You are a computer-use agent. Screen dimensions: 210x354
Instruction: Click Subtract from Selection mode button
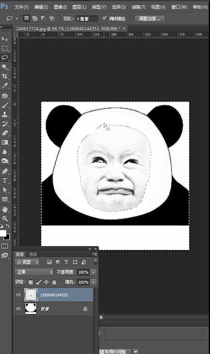[x=43, y=18]
